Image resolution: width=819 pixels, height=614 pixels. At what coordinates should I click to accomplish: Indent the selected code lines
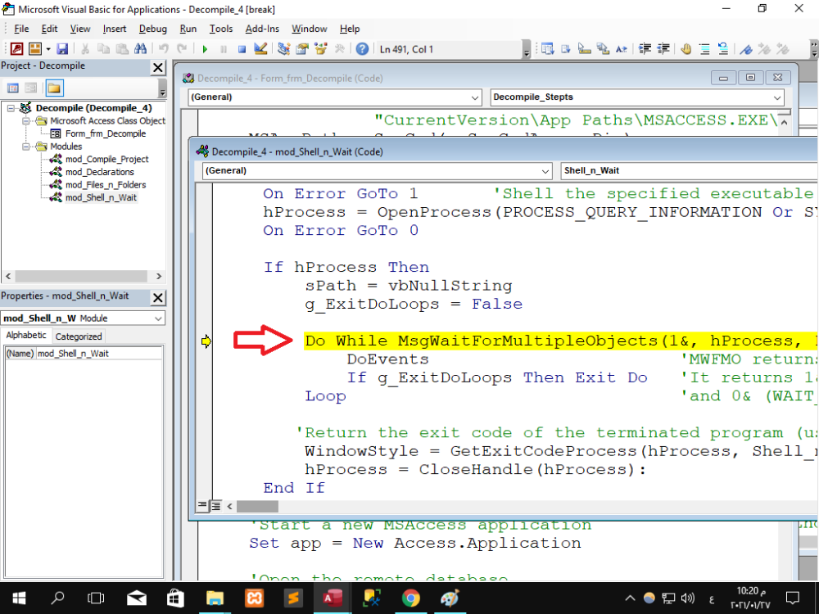tap(645, 49)
